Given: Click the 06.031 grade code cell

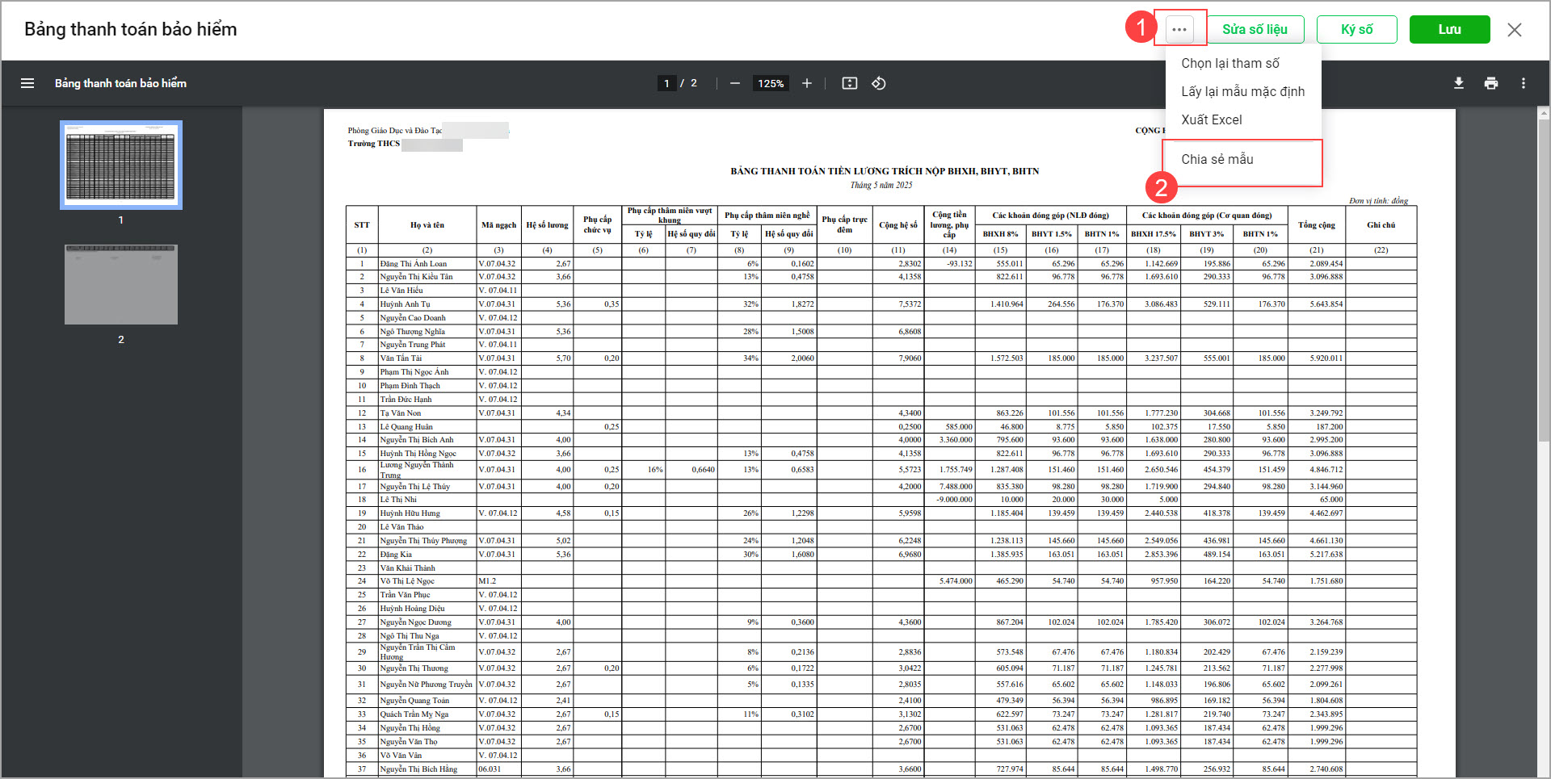Looking at the screenshot, I should point(490,769).
